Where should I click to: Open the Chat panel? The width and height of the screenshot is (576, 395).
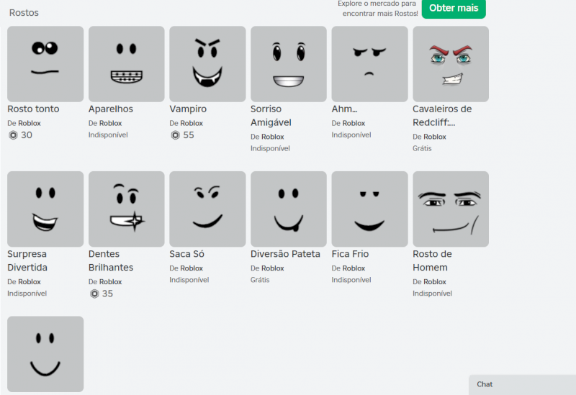pyautogui.click(x=523, y=384)
